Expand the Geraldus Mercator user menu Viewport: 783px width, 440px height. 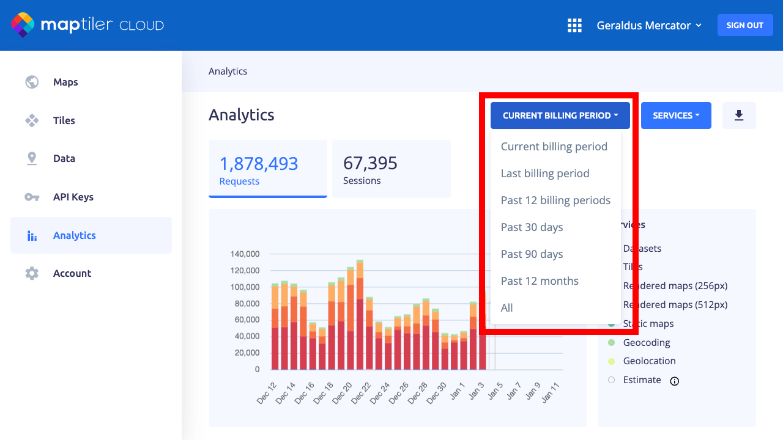[649, 26]
